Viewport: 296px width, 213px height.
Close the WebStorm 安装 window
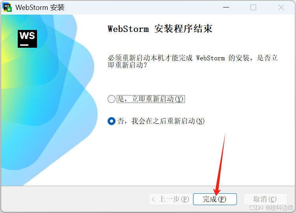[281, 7]
